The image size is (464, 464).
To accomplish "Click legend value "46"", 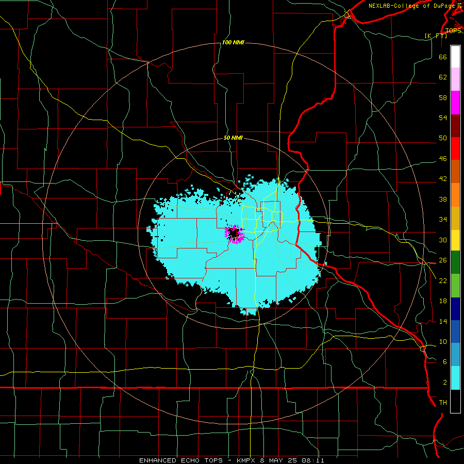I will point(443,159).
